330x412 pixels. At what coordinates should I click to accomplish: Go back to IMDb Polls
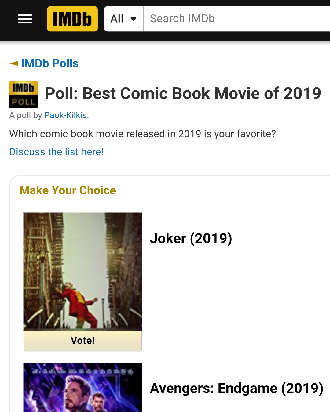tap(50, 63)
